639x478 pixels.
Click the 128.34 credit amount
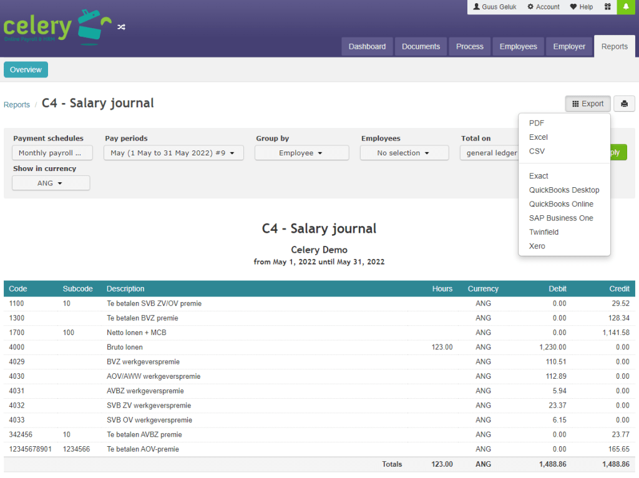click(x=618, y=318)
